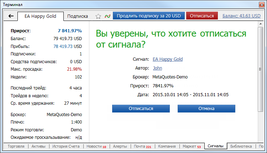Open the Новости tab

[x=96, y=146]
